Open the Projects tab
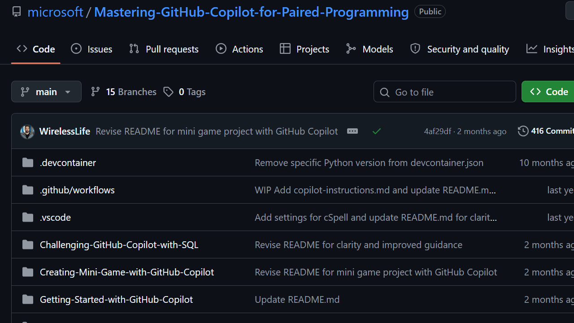574x323 pixels. (304, 49)
